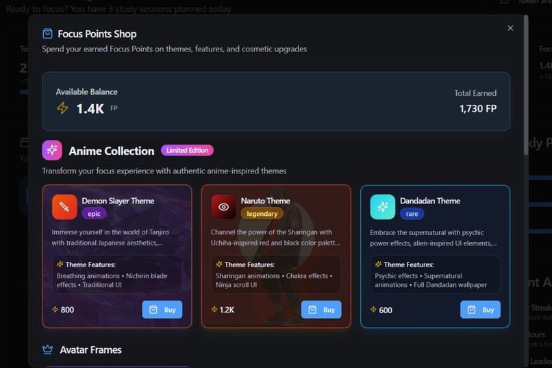Click the crown icon beside Avatar Frames
This screenshot has width=552, height=368.
coord(47,349)
